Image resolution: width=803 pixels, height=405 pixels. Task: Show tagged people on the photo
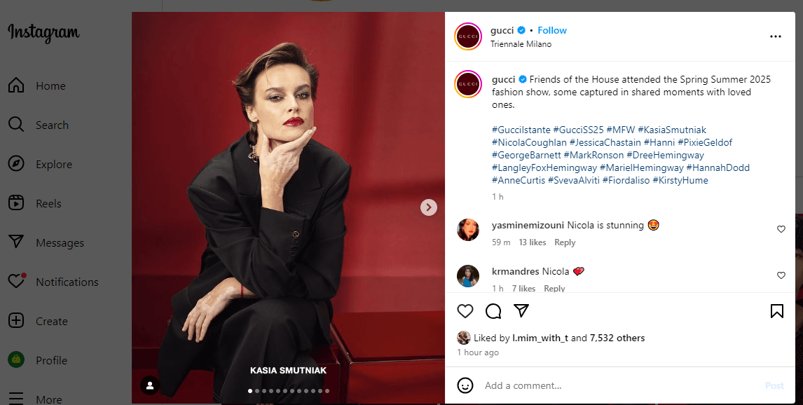pyautogui.click(x=149, y=384)
